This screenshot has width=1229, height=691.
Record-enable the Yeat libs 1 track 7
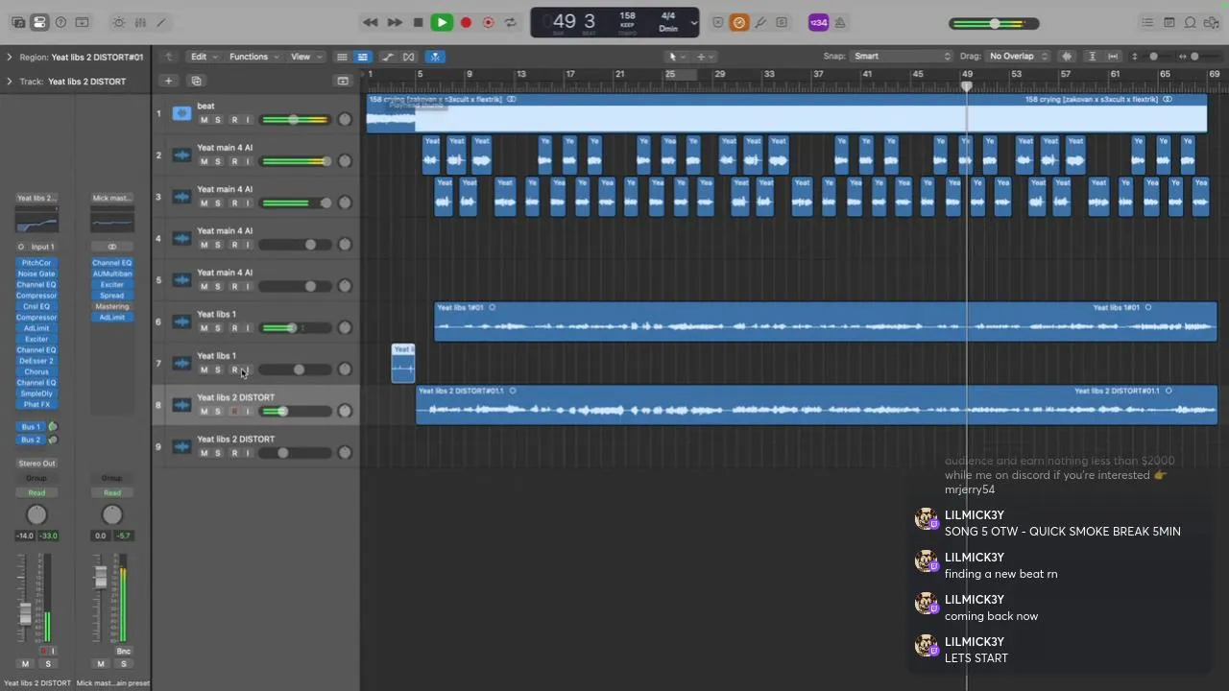[x=233, y=369]
